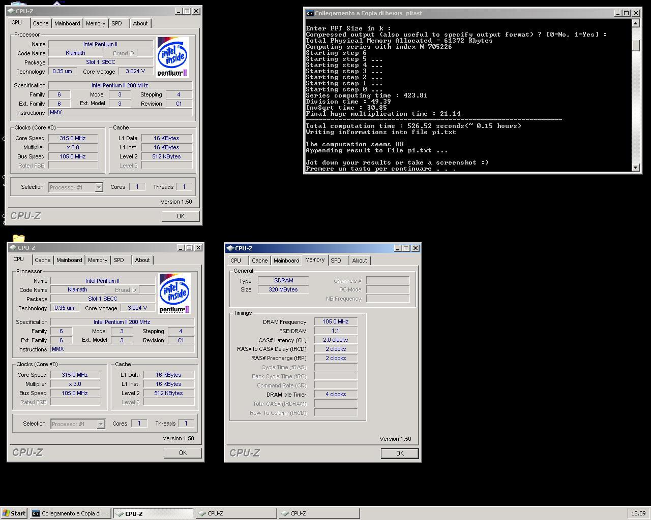Viewport: 651px width, 520px height.
Task: Click Revision C1 field in top CPU-Z window
Action: point(179,104)
